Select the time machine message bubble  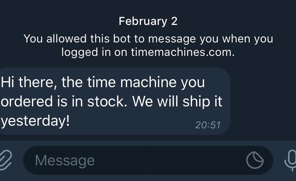(x=114, y=101)
